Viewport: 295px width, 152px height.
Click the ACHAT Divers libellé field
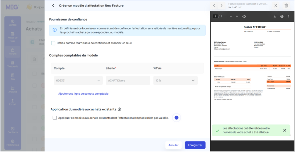click(x=128, y=81)
